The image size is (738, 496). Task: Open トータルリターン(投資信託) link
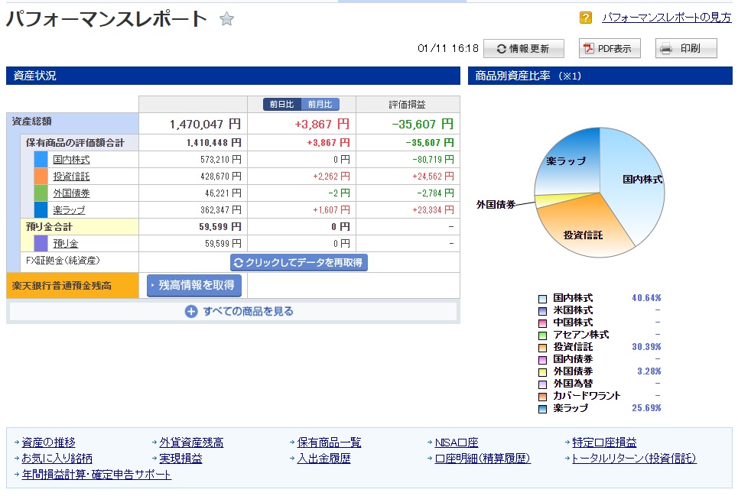pyautogui.click(x=634, y=459)
